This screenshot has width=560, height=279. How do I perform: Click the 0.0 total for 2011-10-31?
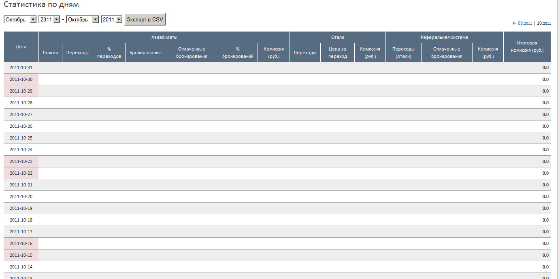[x=545, y=68]
